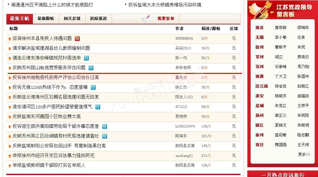Click the 荐 badge on 反映苏州昆山电信宽带服务存在问题
The image size is (318, 177).
pos(91,68)
